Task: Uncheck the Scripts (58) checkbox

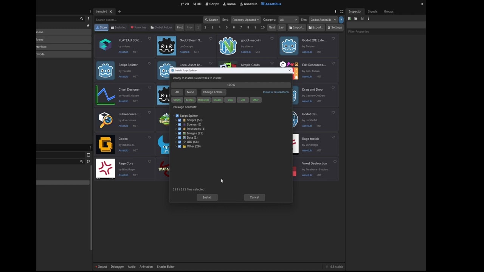Action: [180, 120]
